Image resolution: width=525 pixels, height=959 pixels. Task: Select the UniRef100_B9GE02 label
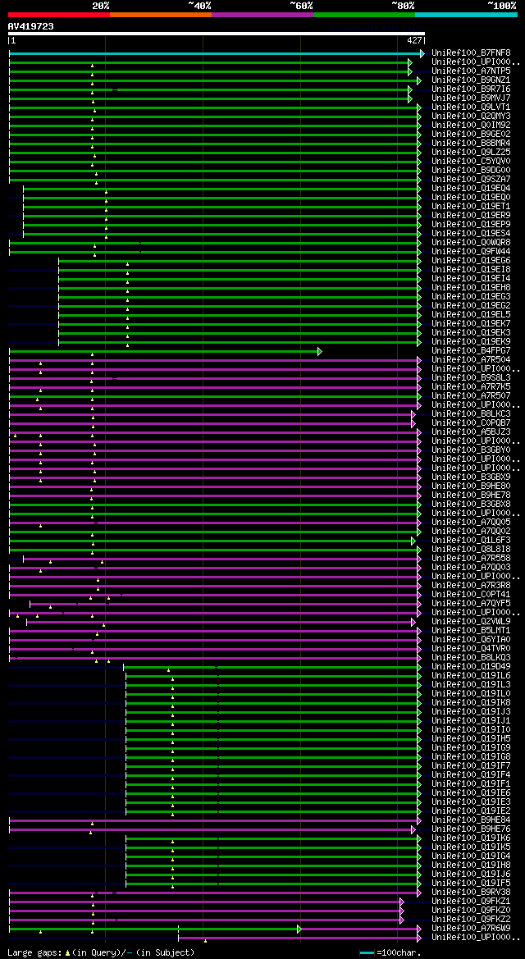471,134
